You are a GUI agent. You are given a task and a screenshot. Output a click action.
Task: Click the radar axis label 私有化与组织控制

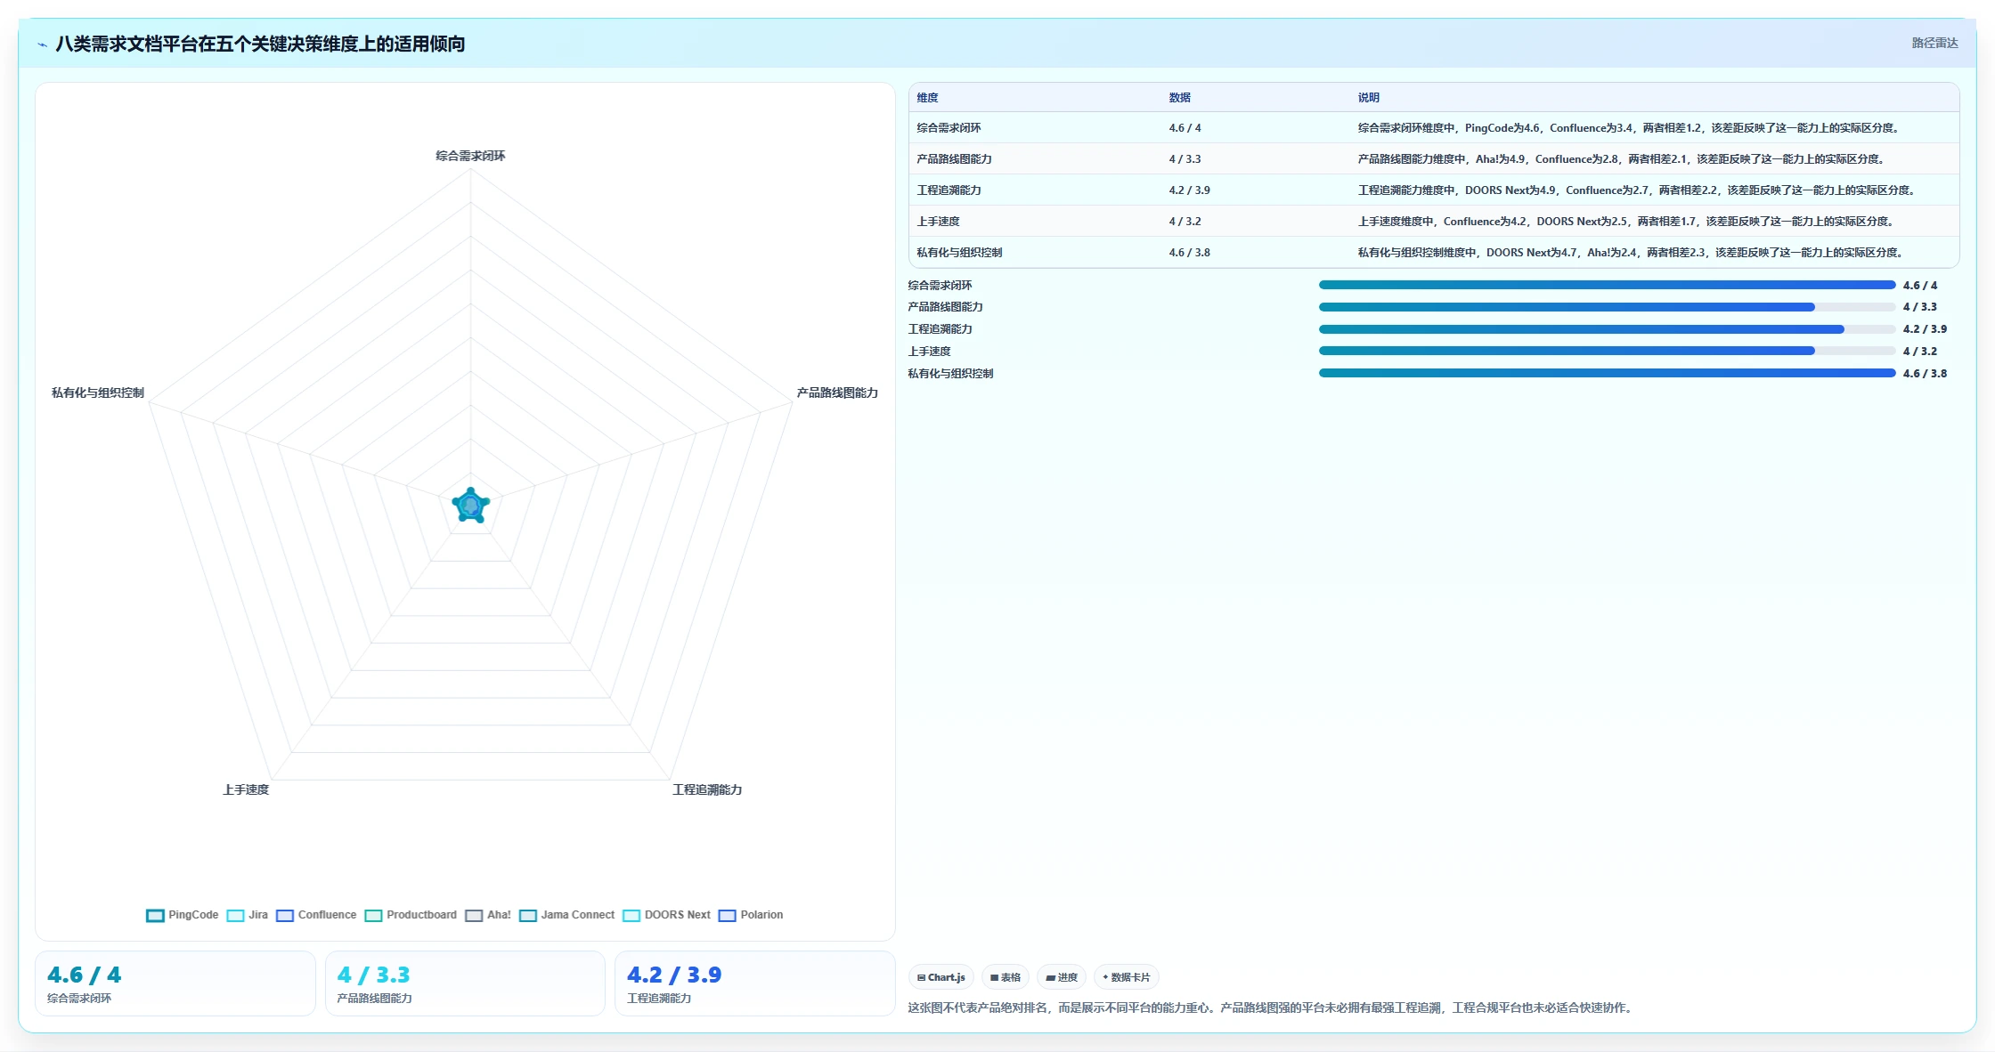tap(98, 392)
